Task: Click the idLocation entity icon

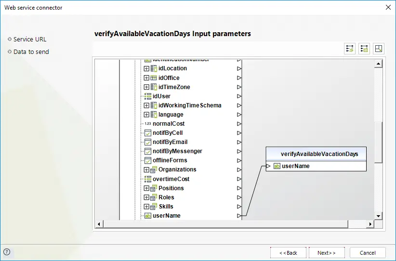Action: tap(154, 68)
